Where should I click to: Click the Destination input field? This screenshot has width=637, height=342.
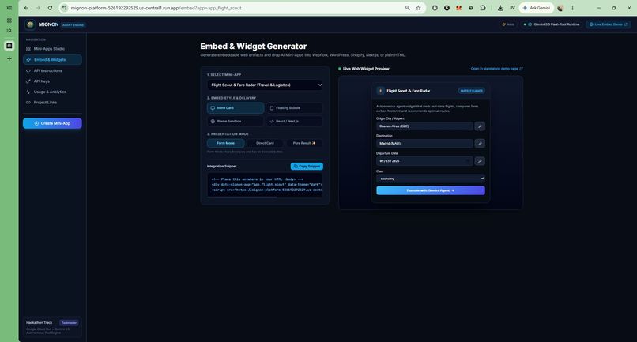click(424, 144)
